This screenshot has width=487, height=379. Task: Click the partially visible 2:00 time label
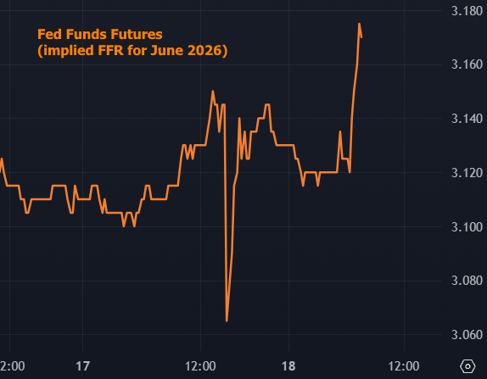[13, 366]
